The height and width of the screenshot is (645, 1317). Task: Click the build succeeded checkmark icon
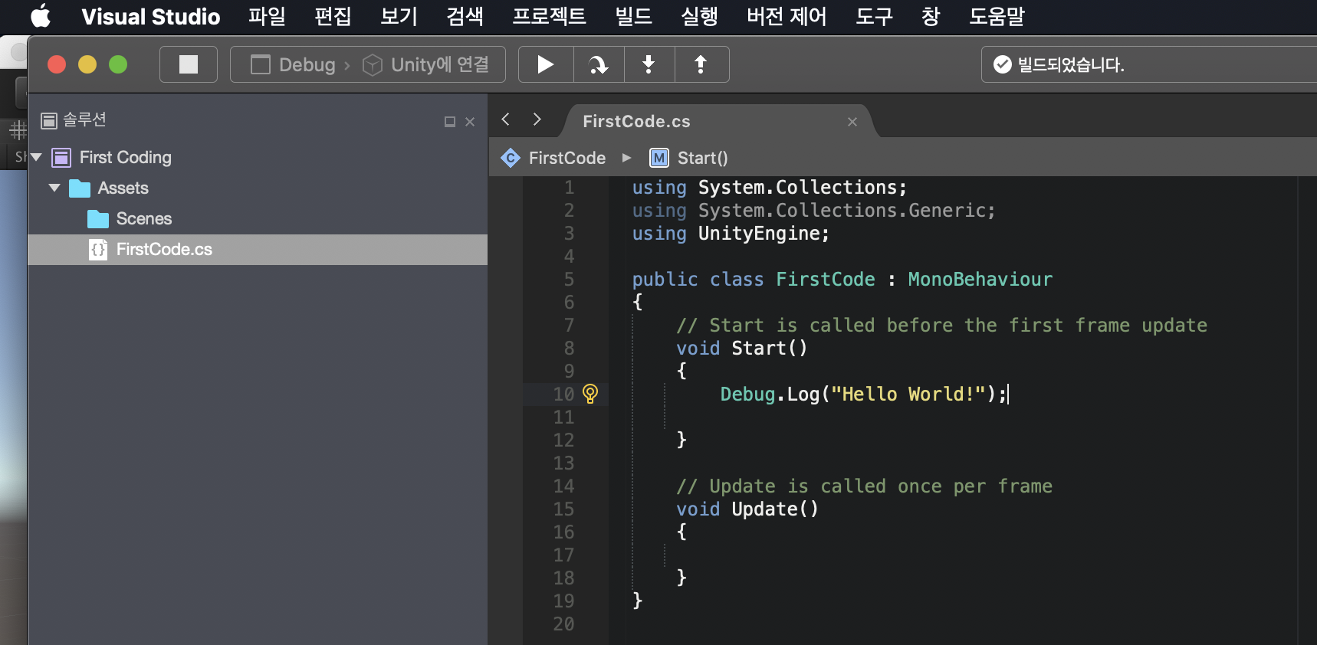point(1002,64)
